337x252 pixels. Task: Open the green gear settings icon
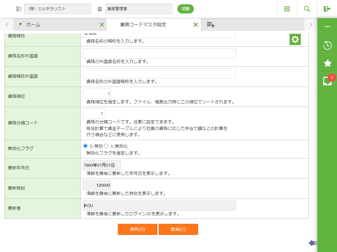point(295,39)
